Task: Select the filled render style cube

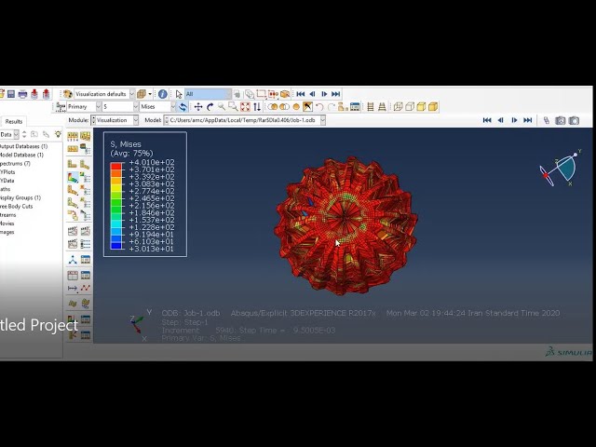Action: point(421,107)
